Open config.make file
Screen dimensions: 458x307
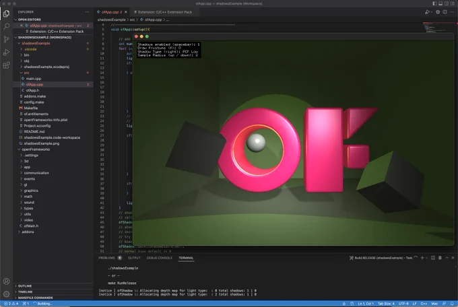(34, 102)
